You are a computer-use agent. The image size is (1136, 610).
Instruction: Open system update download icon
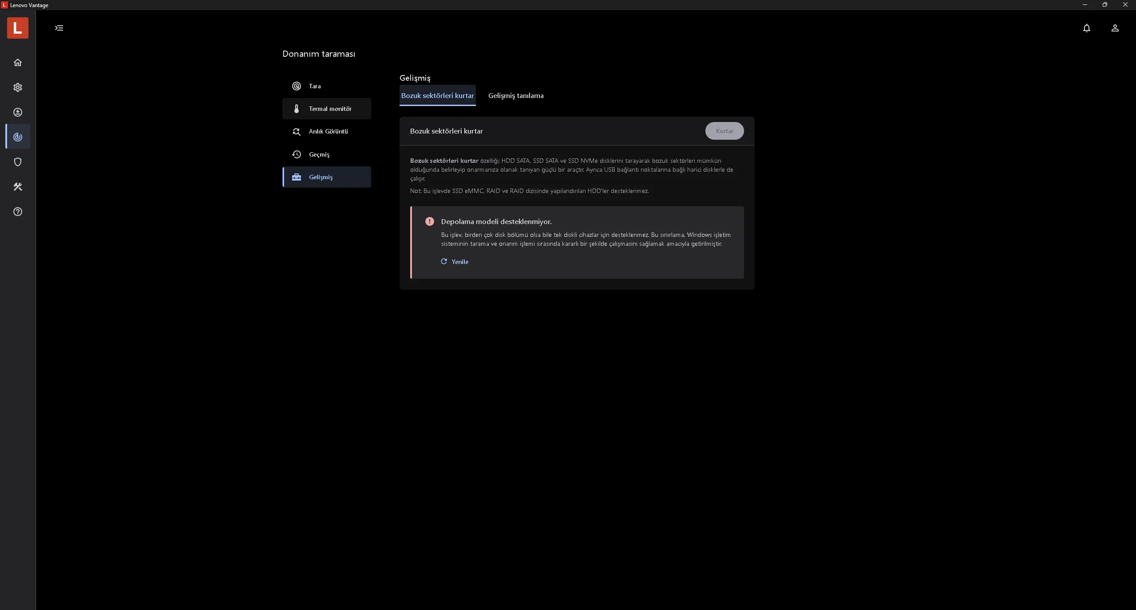pyautogui.click(x=18, y=112)
